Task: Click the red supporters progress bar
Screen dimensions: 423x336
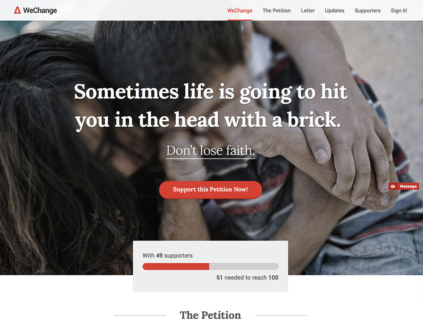Action: coord(176,266)
